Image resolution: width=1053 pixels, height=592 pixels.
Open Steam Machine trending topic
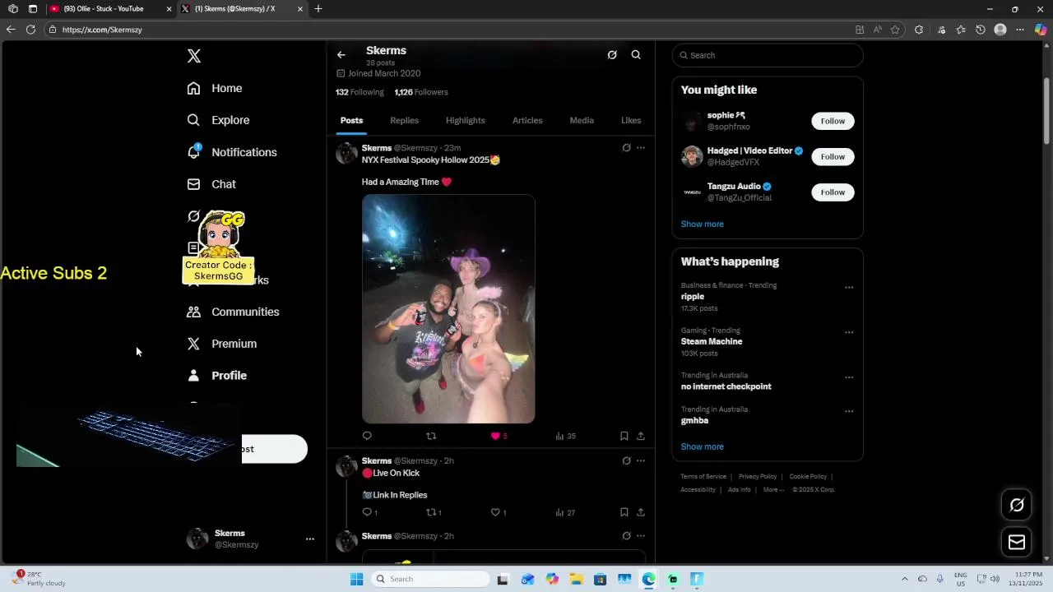click(x=712, y=341)
